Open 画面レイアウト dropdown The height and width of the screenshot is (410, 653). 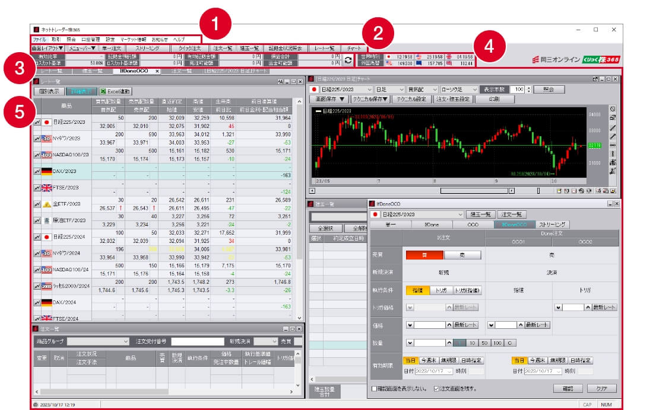point(47,48)
